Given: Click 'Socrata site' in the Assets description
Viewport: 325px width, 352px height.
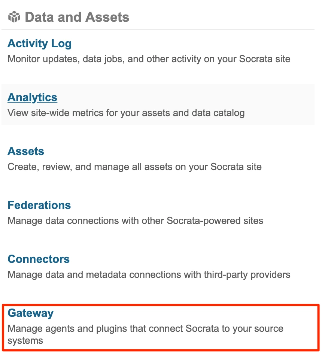Looking at the screenshot, I should 236,167.
